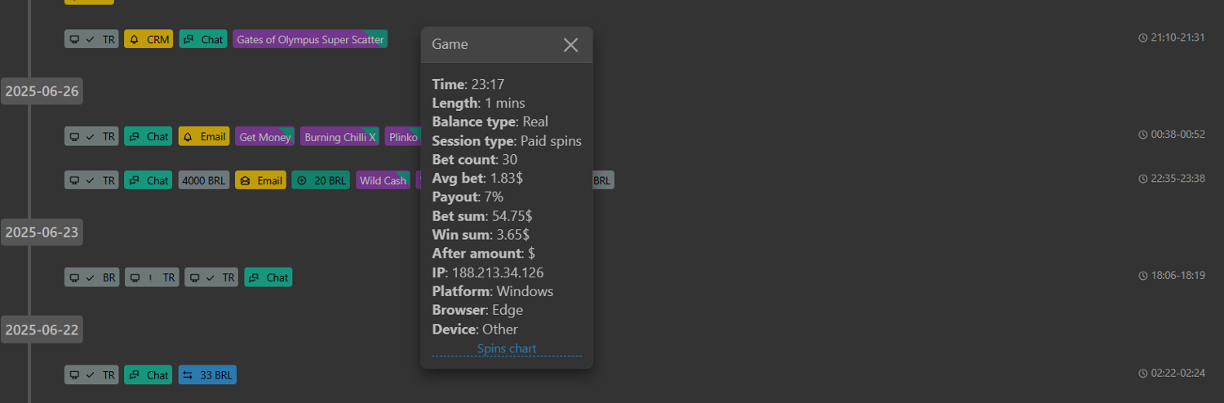This screenshot has width=1224, height=403.
Task: Select the blue 33 BRL transfer tag
Action: pyautogui.click(x=207, y=375)
